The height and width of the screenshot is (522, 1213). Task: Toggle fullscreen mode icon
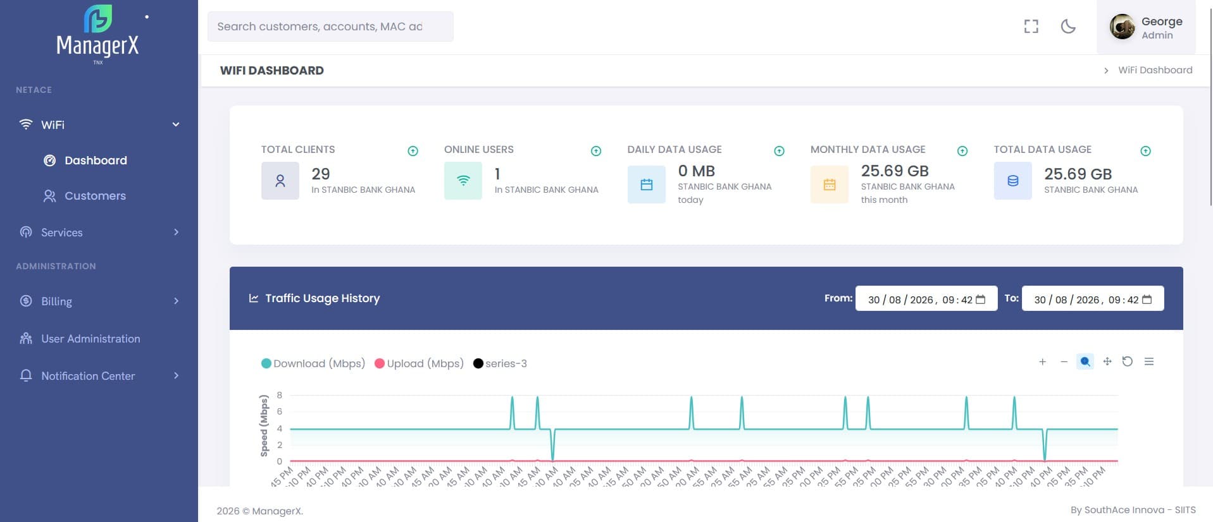pyautogui.click(x=1031, y=27)
